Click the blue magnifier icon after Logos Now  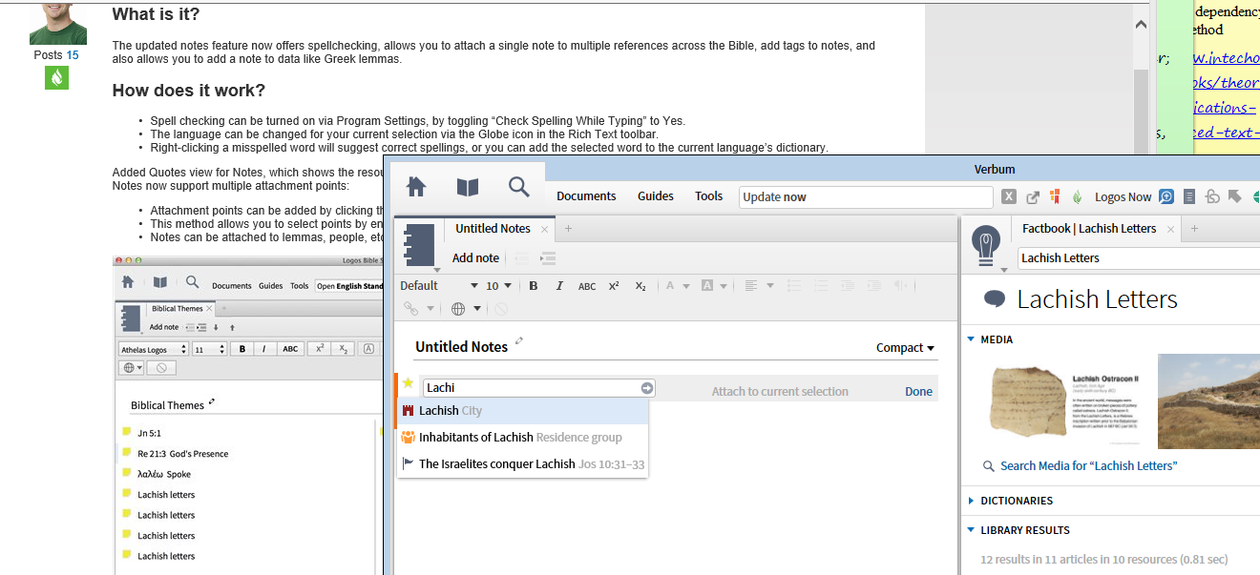[x=1166, y=197]
